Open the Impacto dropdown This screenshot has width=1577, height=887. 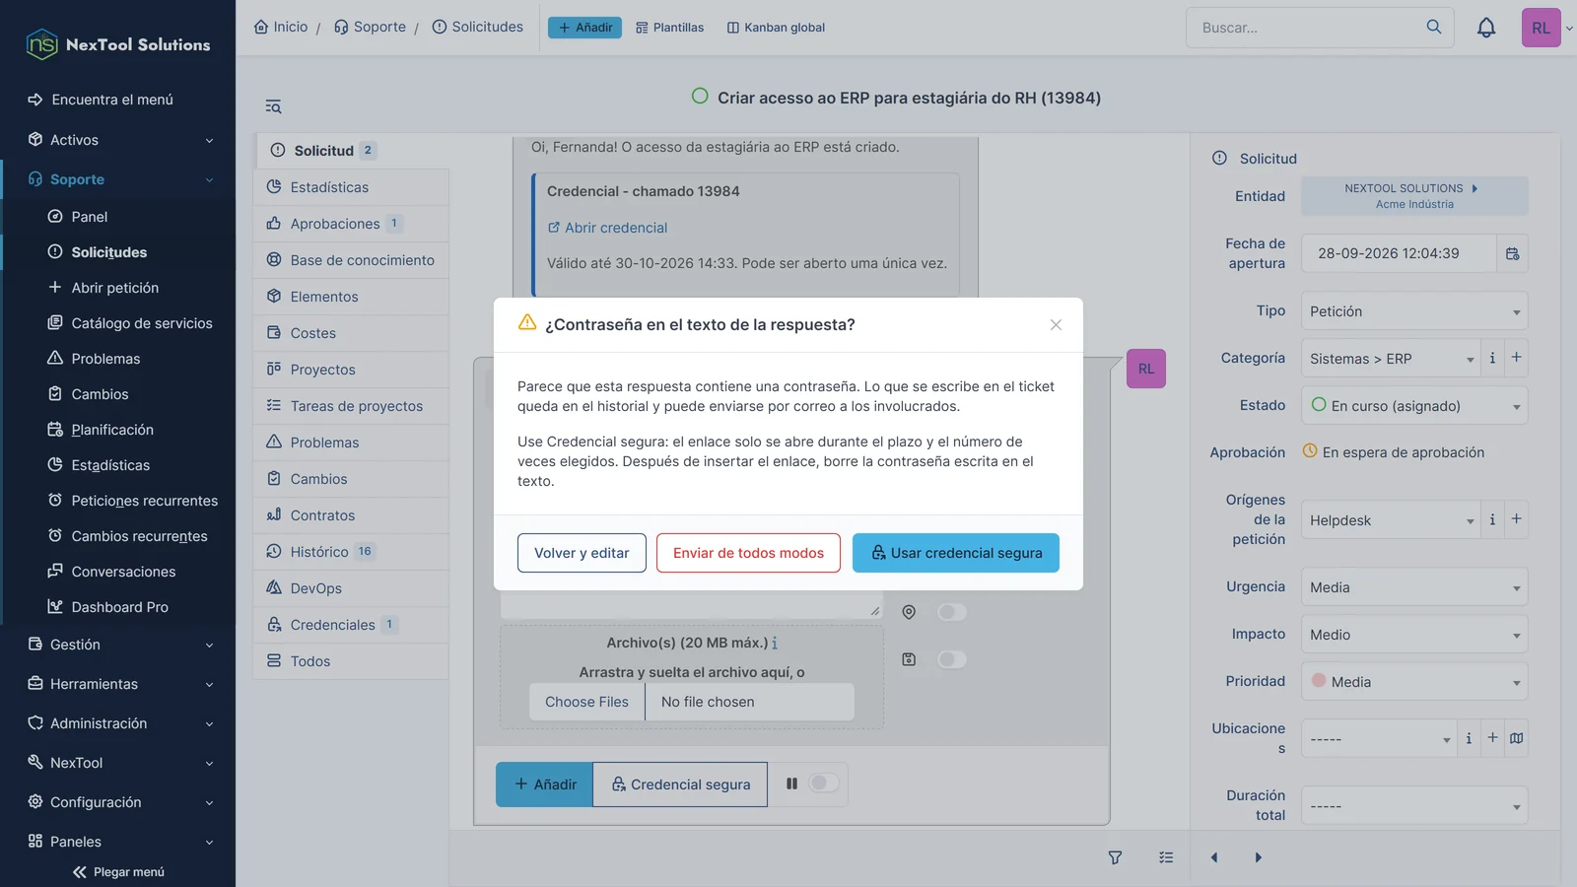pos(1414,635)
